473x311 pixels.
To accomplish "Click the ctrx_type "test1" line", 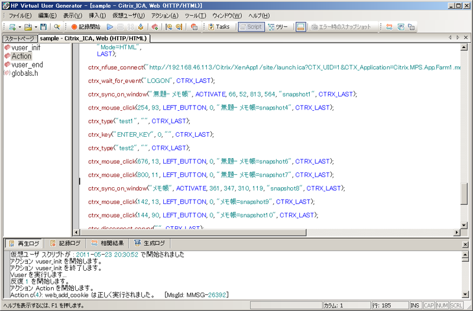I will point(139,121).
